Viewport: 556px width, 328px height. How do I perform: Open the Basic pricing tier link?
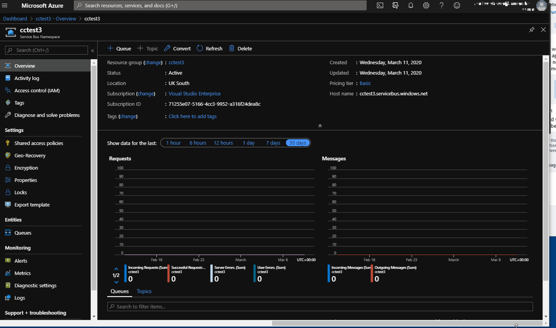(365, 83)
